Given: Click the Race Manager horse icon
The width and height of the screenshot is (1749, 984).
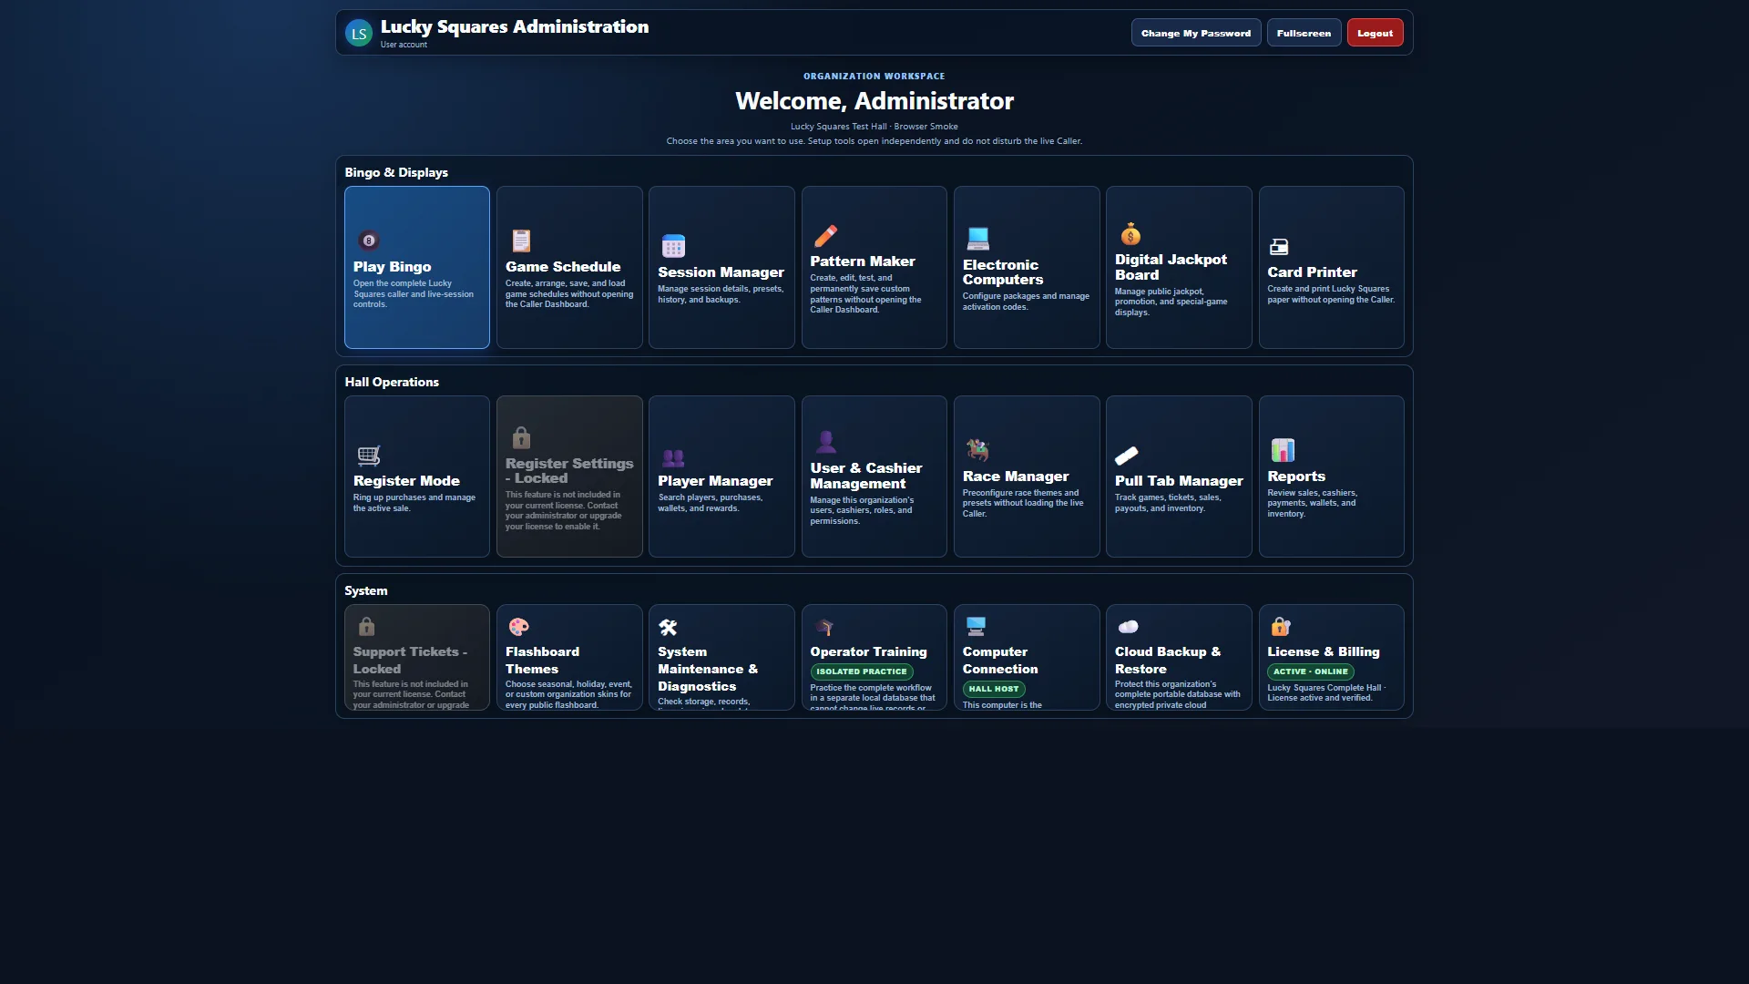Looking at the screenshot, I should click(977, 449).
